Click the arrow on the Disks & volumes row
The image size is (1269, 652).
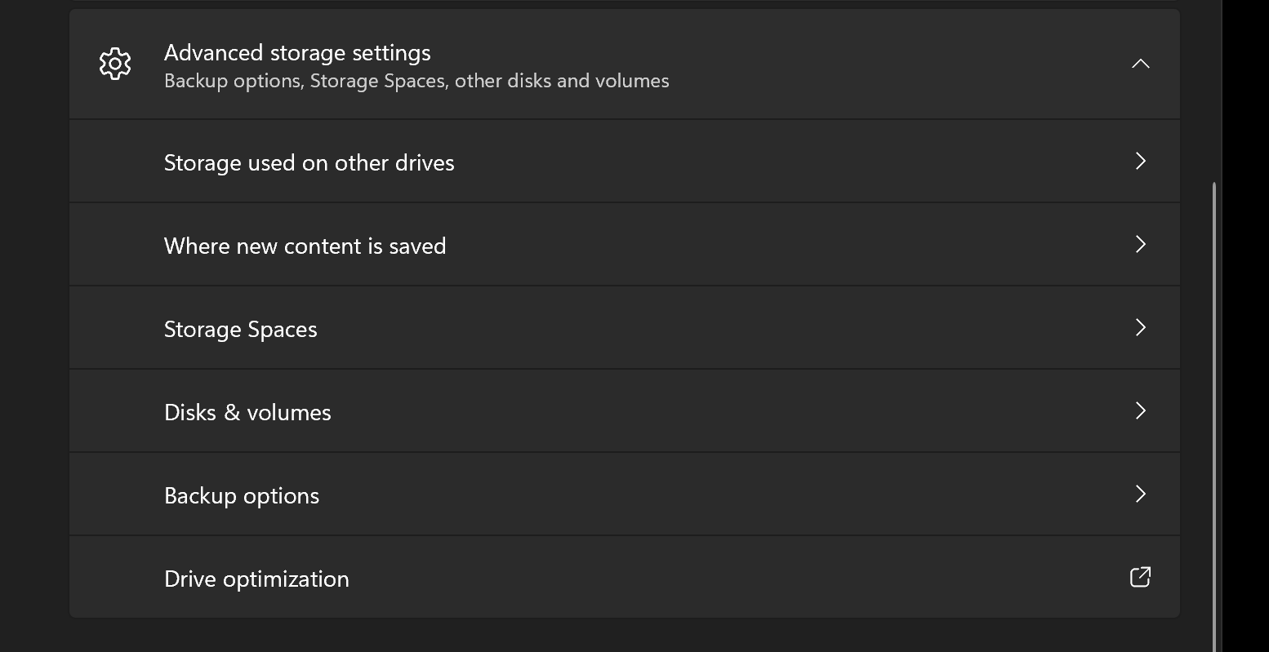(1141, 411)
